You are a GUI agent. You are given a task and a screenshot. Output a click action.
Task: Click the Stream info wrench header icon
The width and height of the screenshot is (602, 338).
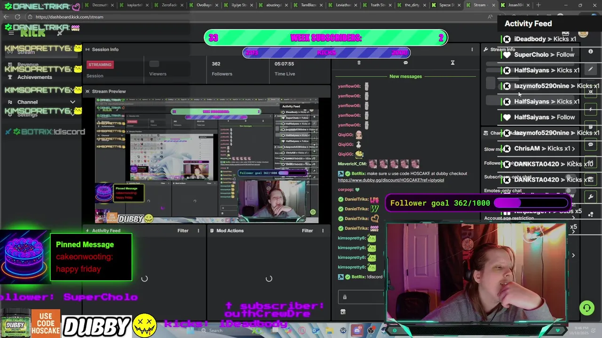(486, 49)
